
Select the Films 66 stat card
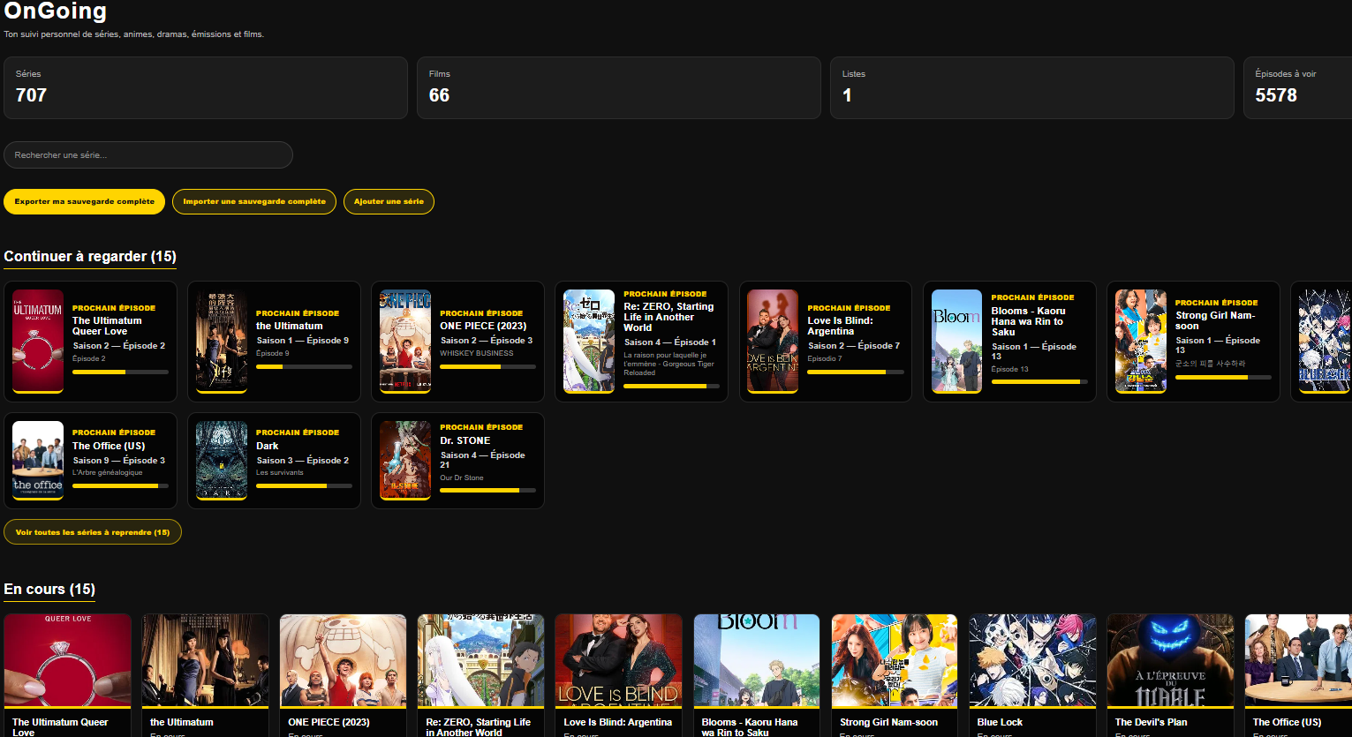619,87
